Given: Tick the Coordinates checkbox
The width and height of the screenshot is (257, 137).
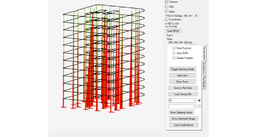Looking at the screenshot, I should 167,19.
